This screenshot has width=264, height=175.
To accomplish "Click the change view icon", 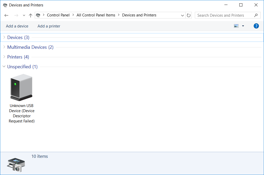I will coord(236,26).
